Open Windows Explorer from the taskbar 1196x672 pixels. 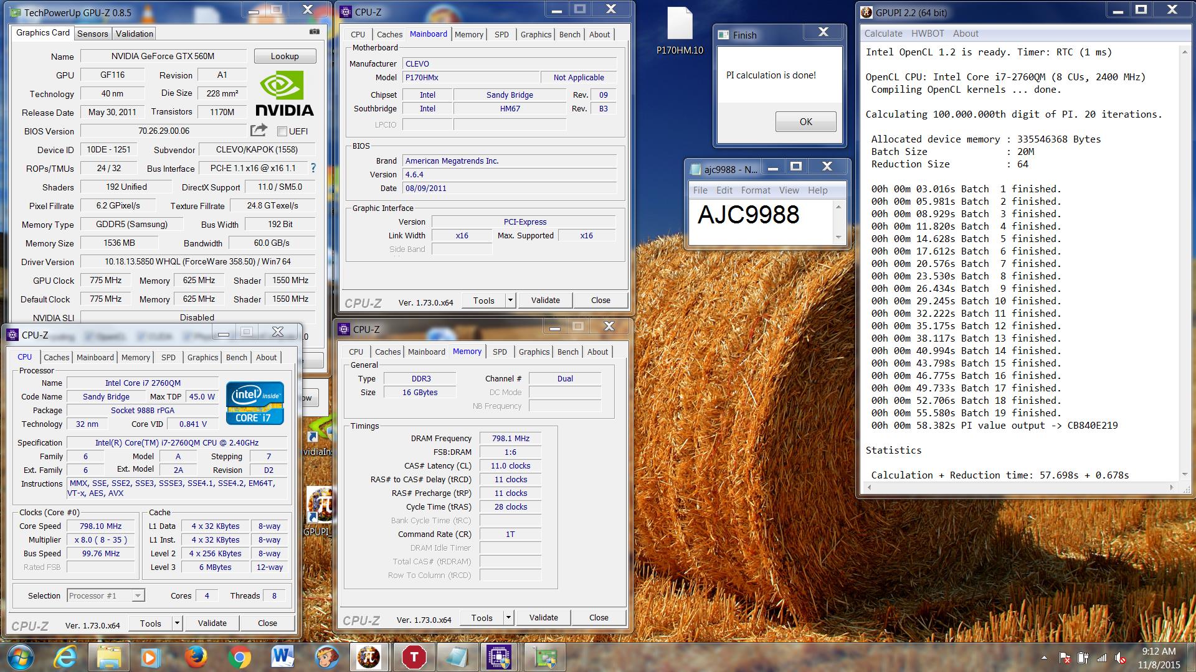click(x=108, y=658)
